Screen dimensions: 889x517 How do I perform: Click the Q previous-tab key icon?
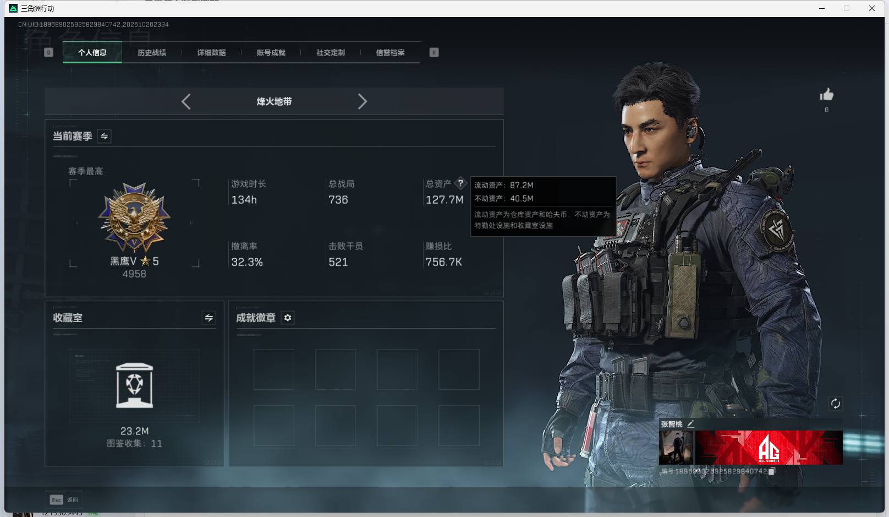pyautogui.click(x=48, y=52)
